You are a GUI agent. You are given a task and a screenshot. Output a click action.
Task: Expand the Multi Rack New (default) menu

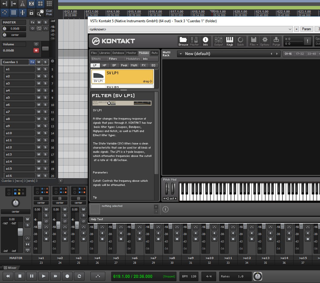pyautogui.click(x=180, y=54)
